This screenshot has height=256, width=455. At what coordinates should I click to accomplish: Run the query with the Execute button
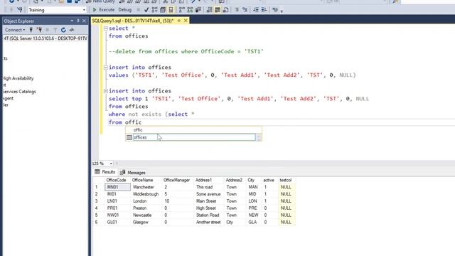coord(104,10)
